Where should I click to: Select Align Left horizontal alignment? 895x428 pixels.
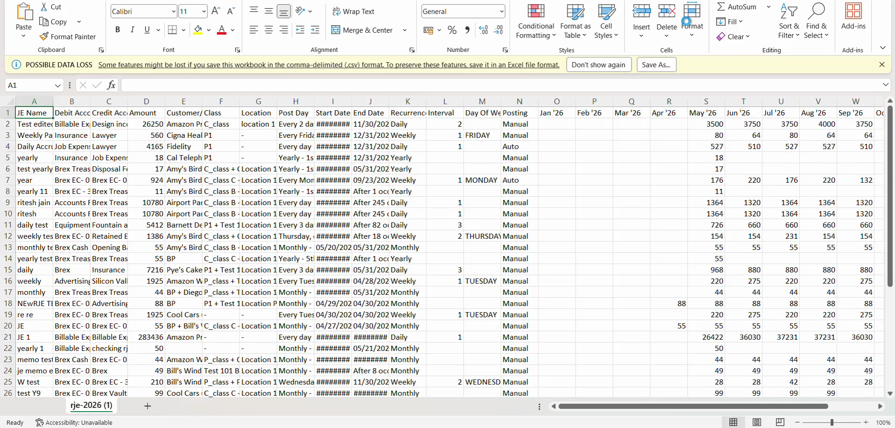[254, 30]
